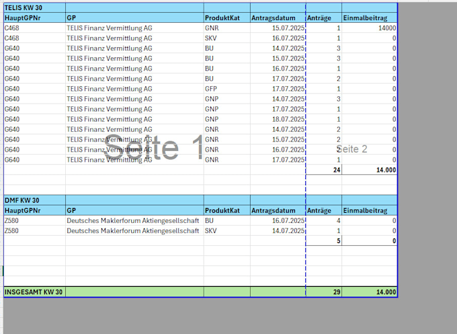Click the TELIS Anträge subtotal 24
457x334 pixels.
(x=323, y=170)
